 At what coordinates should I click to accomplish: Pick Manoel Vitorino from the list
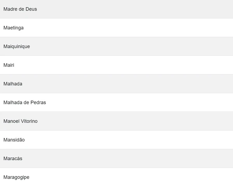click(116, 121)
